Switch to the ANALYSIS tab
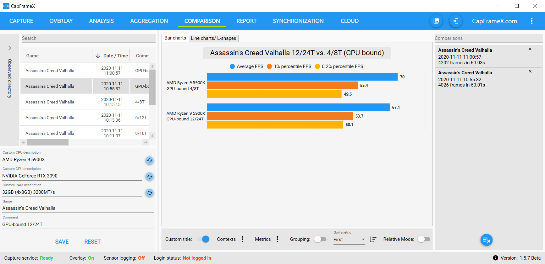The width and height of the screenshot is (545, 264). coord(102,21)
